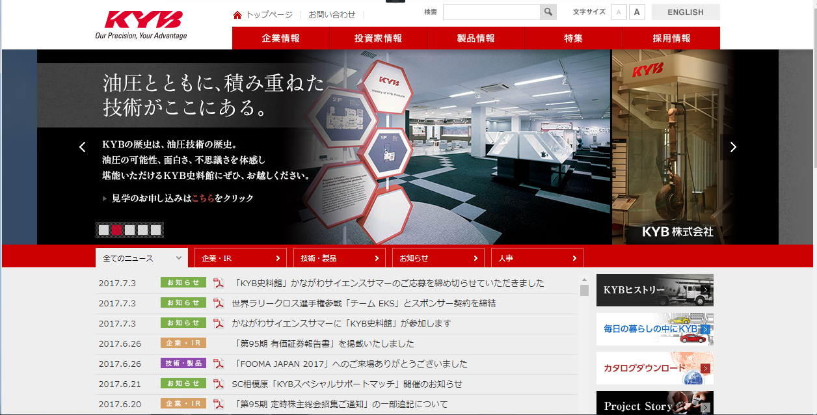The width and height of the screenshot is (817, 415).
Task: Open the Project Story banner
Action: (655, 403)
